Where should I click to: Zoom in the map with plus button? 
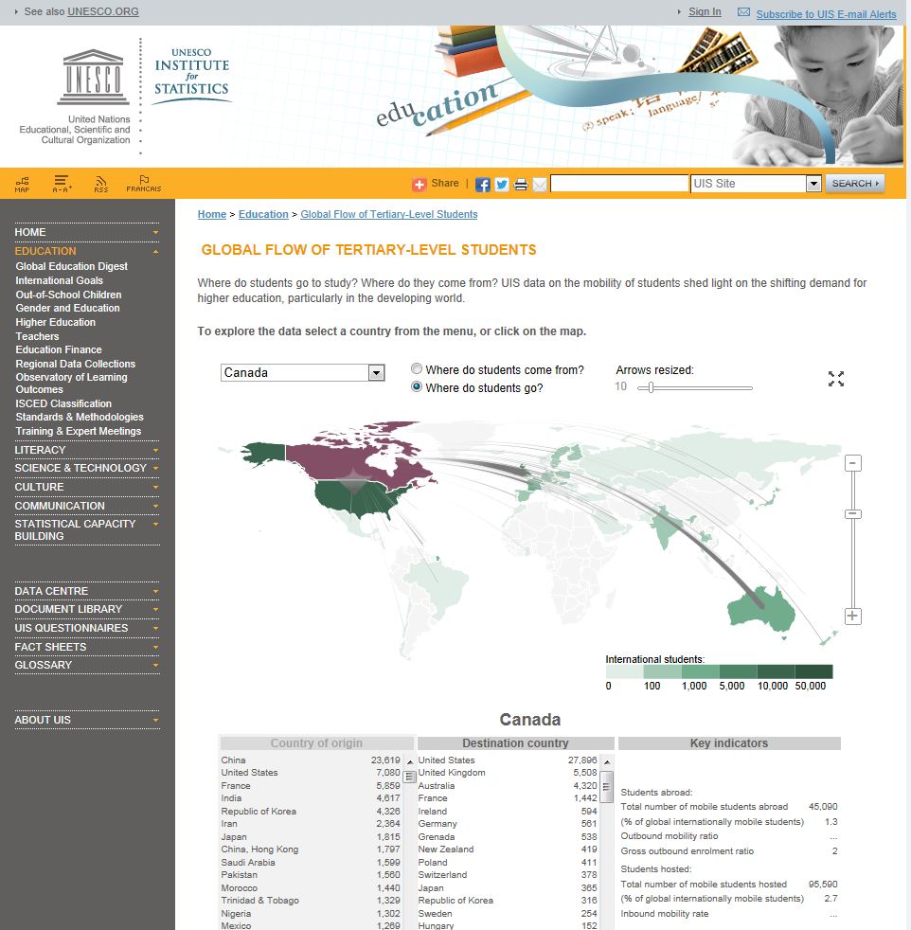852,616
